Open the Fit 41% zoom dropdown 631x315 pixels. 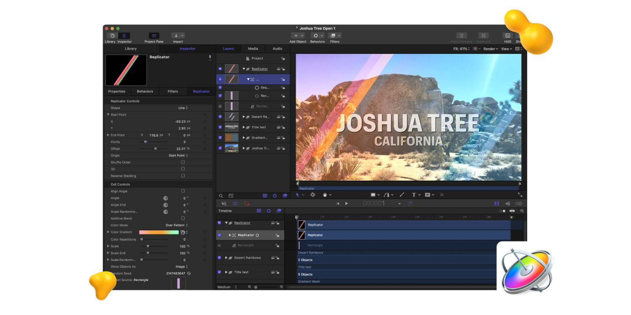coord(461,49)
